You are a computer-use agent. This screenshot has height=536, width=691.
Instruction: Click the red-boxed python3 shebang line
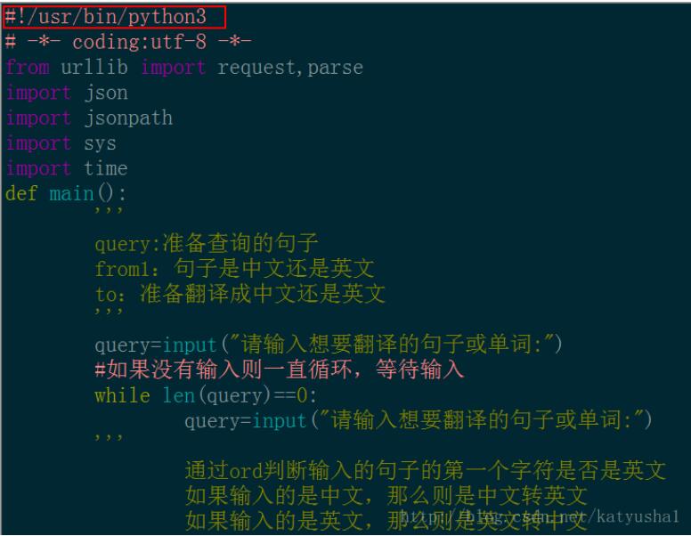pyautogui.click(x=114, y=17)
